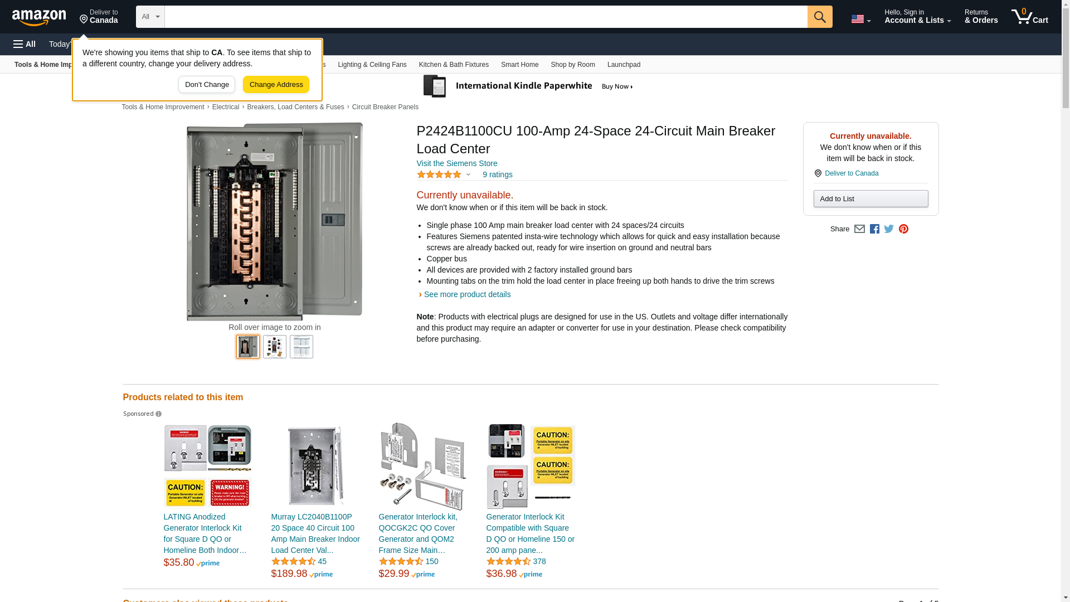Click the Sponsored info icon

pos(158,414)
